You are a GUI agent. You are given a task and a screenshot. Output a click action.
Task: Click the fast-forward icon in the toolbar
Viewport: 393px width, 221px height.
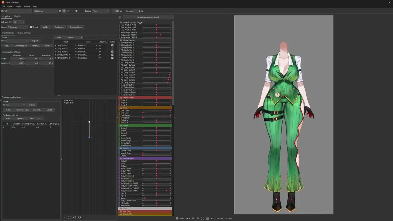68,11
